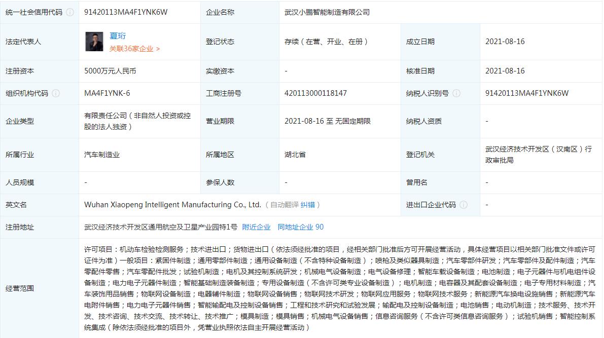Click the 成立日期 value 2021-08-16
This screenshot has width=604, height=338.
[x=505, y=42]
